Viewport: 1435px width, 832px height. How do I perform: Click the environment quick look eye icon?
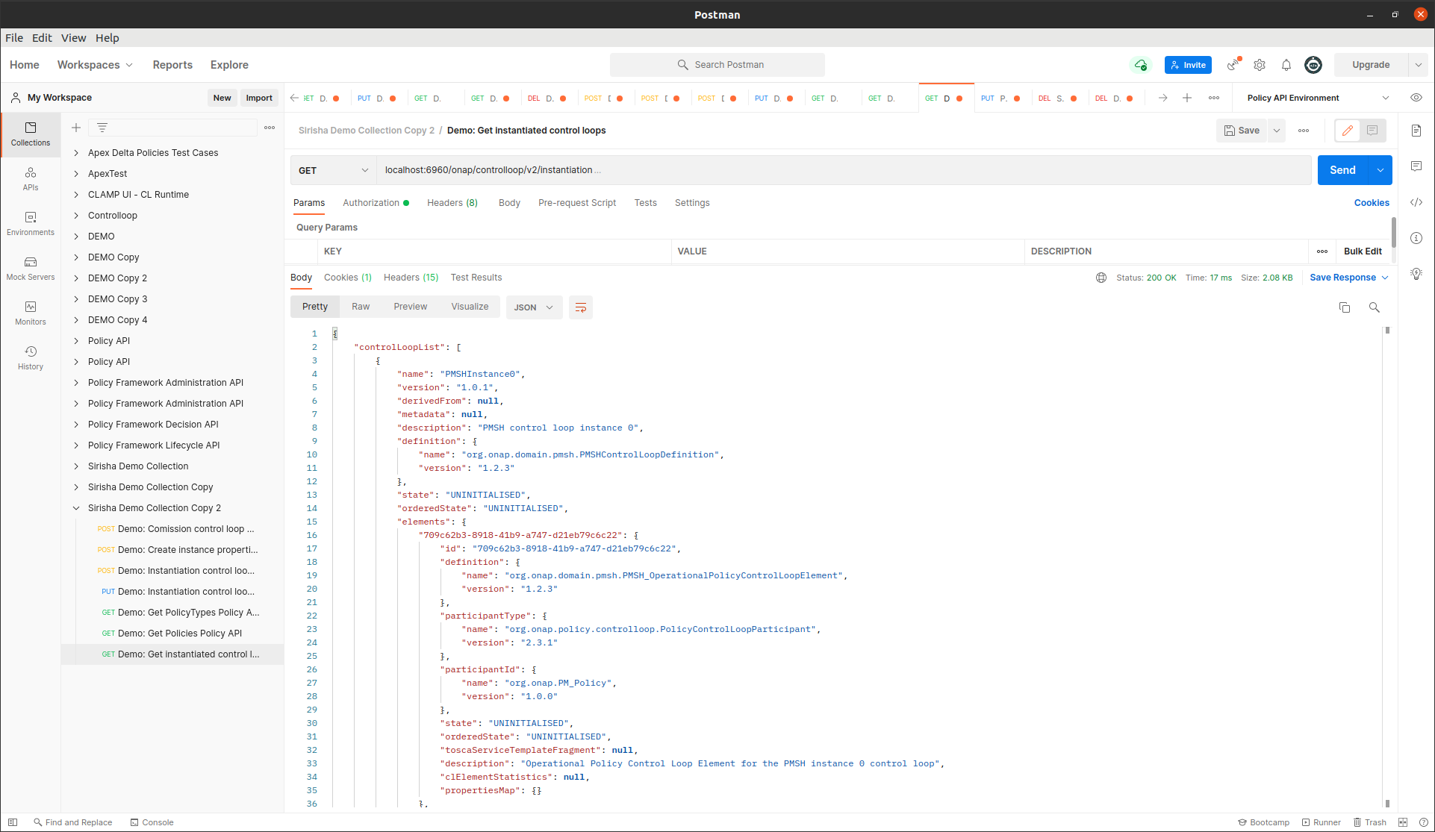(x=1416, y=98)
